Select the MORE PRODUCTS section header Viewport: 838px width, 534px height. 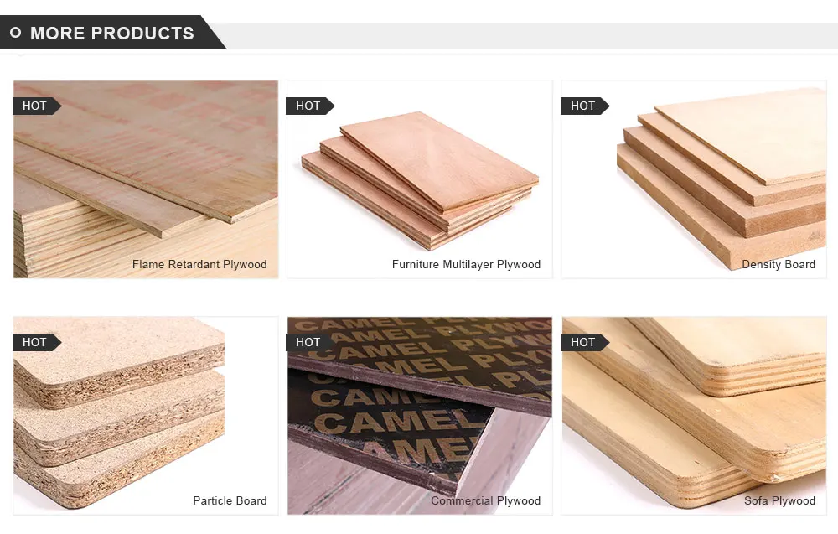point(112,34)
